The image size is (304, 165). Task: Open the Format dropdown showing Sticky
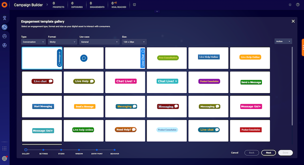point(62,42)
